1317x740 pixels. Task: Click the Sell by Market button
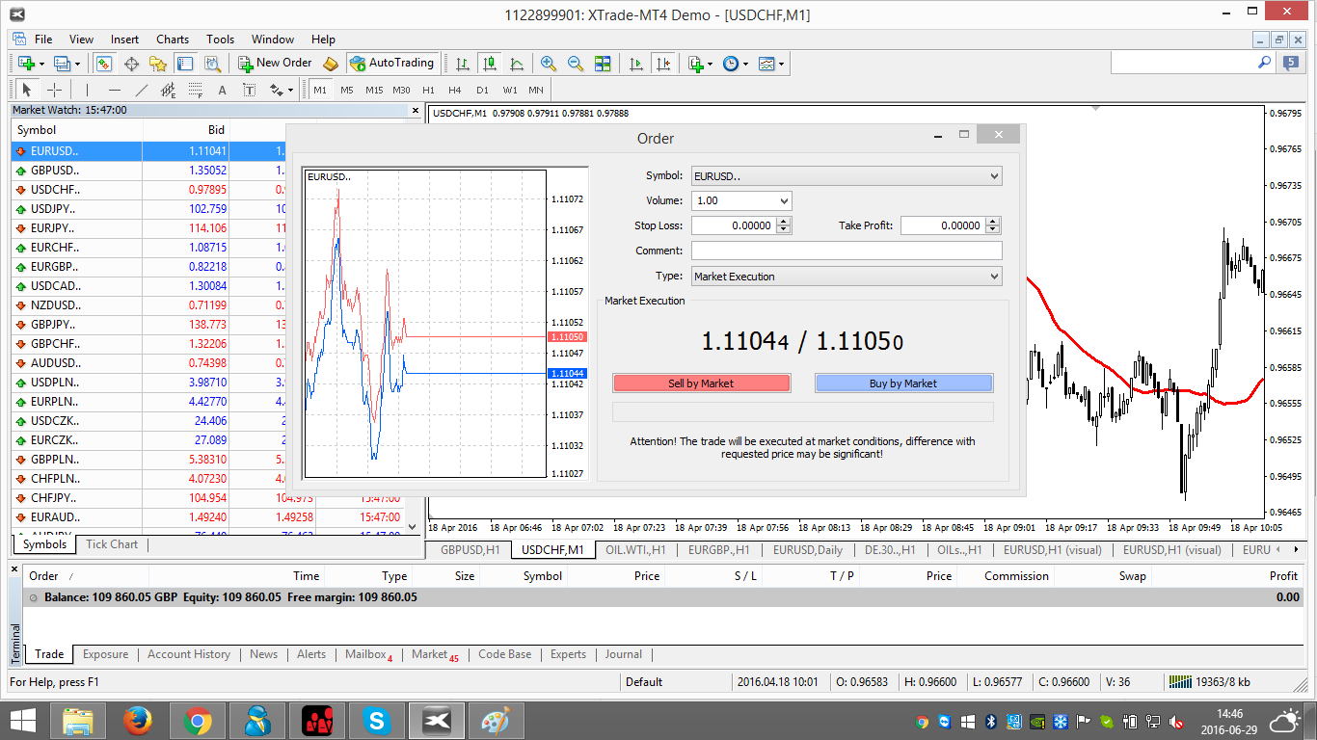[701, 383]
